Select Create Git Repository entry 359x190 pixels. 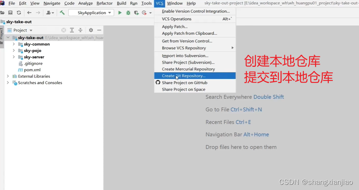(x=195, y=76)
